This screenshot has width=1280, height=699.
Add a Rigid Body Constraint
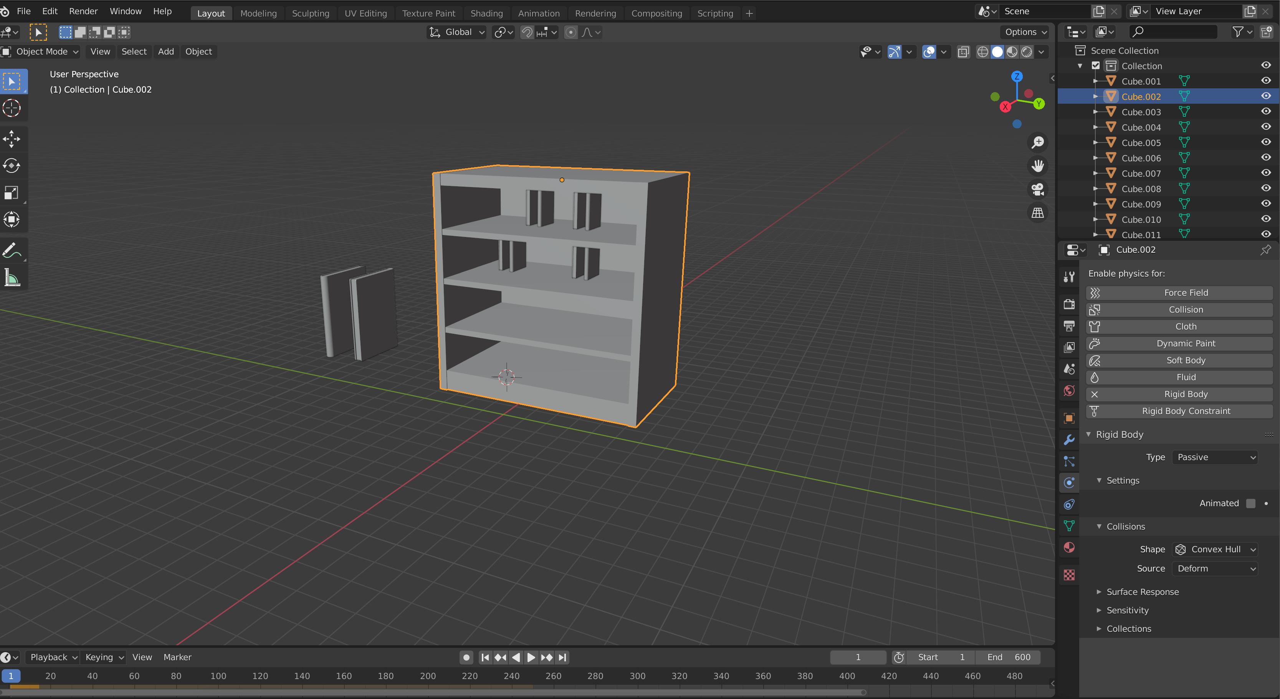(1179, 411)
